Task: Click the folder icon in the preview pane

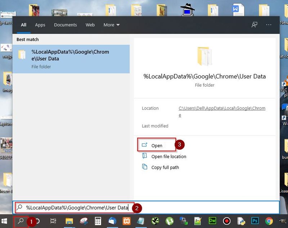Action: 204,56
